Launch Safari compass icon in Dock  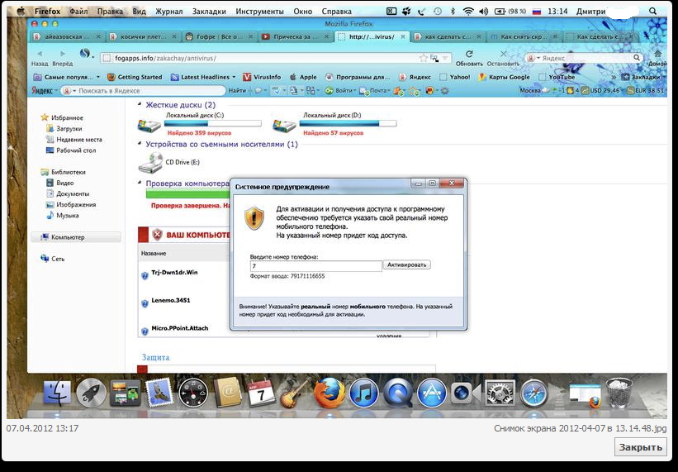(x=534, y=393)
